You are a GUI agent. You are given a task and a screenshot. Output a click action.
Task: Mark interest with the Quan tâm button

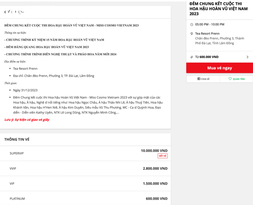pyautogui.click(x=236, y=79)
